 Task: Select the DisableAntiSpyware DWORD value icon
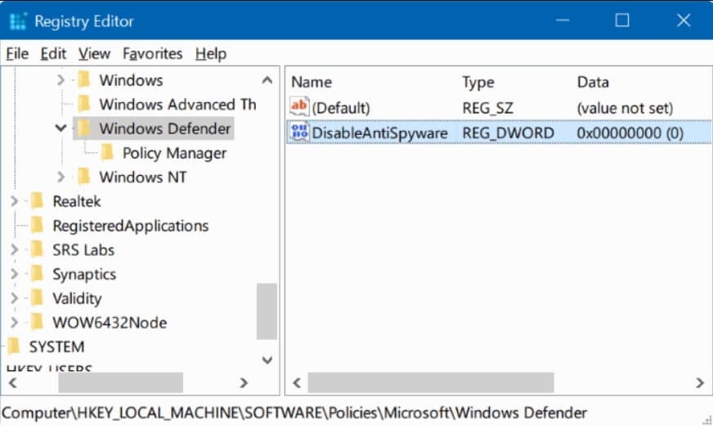coord(299,132)
